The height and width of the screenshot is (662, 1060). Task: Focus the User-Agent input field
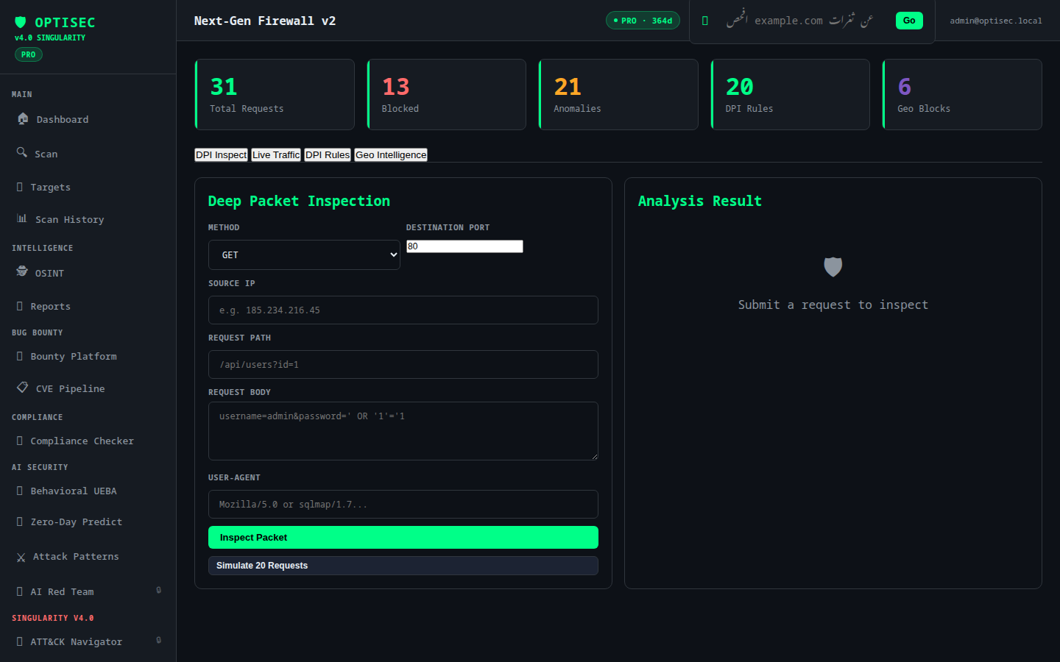click(x=403, y=504)
